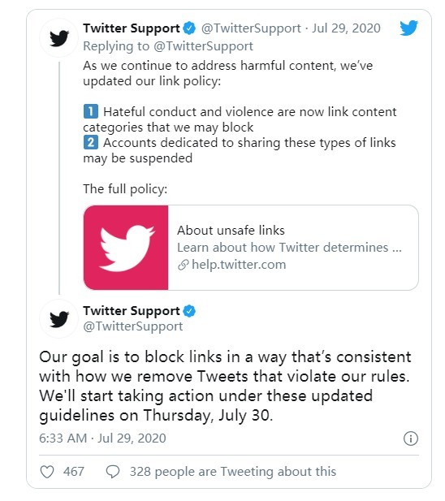Click the 467 likes count
The width and height of the screenshot is (445, 501).
tap(73, 472)
